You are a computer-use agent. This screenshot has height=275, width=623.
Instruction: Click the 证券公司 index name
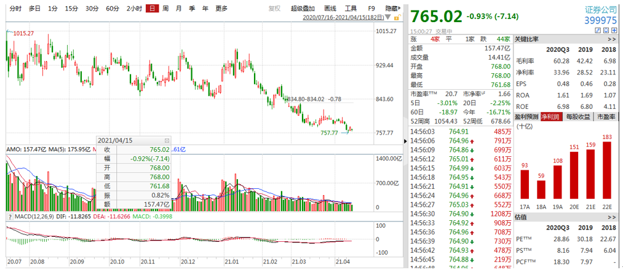(601, 10)
